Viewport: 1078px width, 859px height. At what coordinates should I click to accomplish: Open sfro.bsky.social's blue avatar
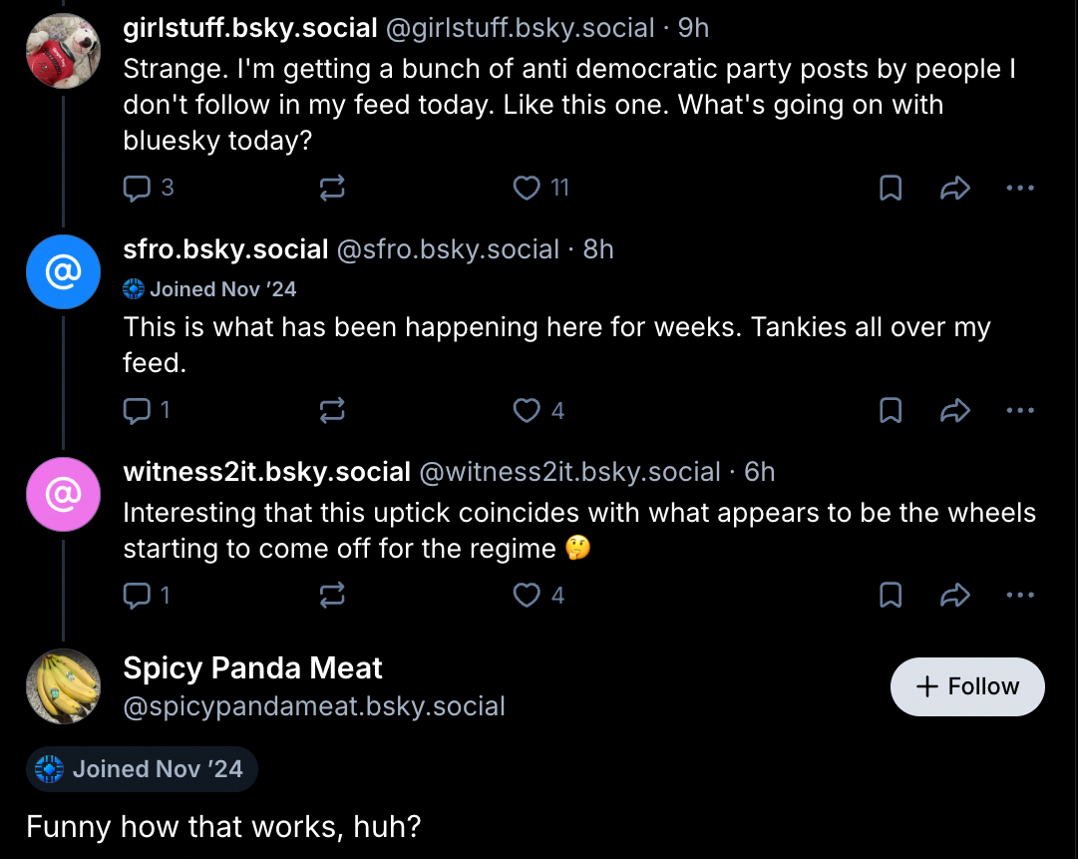[63, 271]
